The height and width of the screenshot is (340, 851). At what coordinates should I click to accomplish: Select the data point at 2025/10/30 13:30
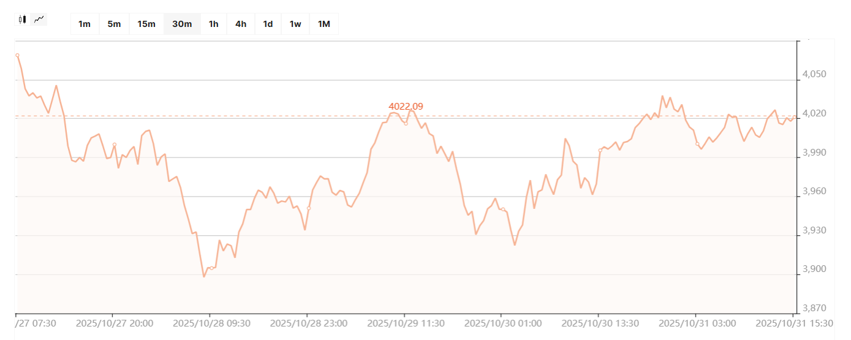[x=600, y=150]
